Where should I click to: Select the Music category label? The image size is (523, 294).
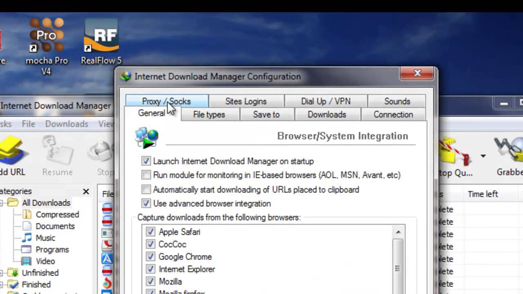(x=45, y=238)
